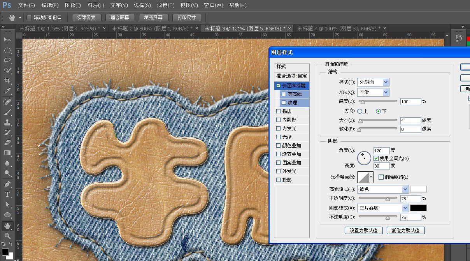Select the Horizontal Type tool
Viewport: 470px width, 261px height.
pyautogui.click(x=7, y=194)
